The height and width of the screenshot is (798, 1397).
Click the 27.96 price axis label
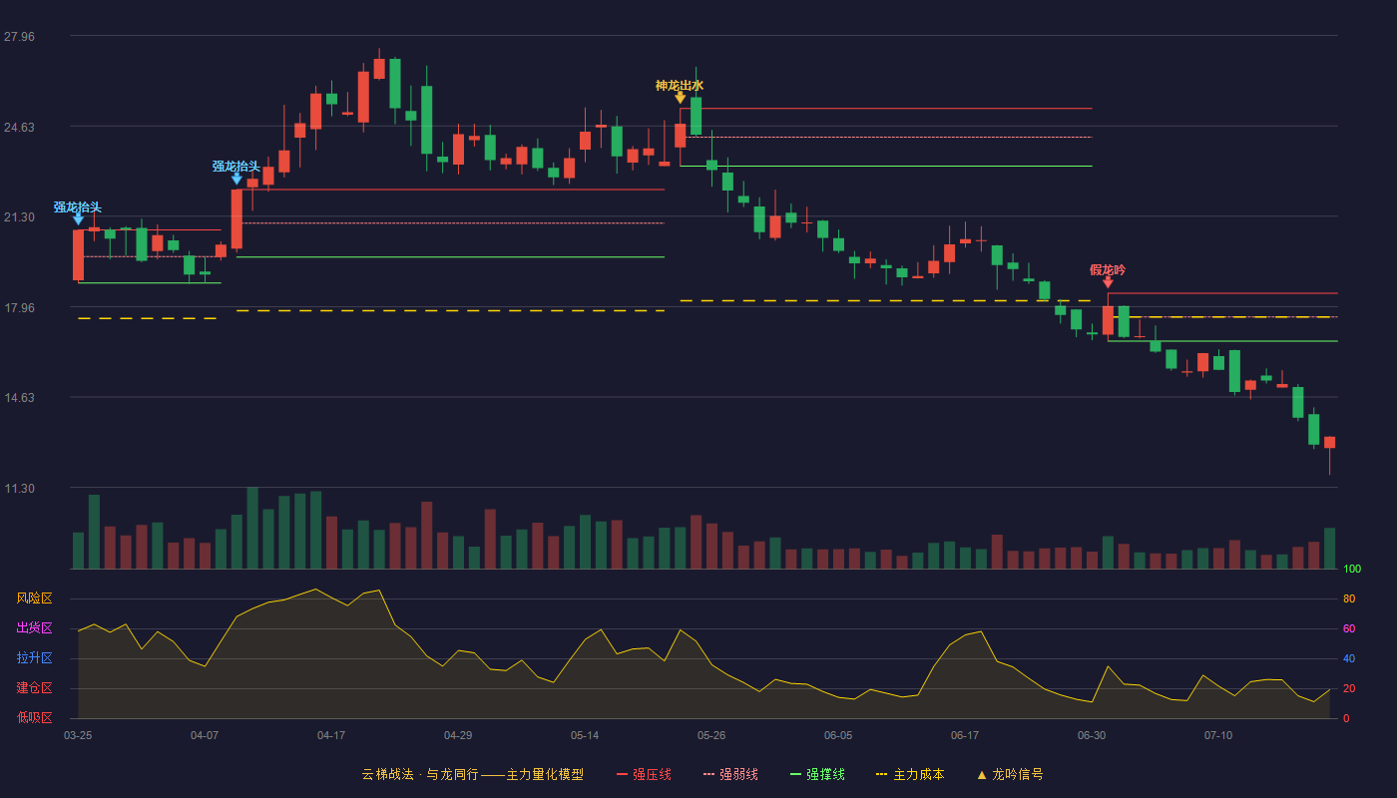[x=19, y=37]
